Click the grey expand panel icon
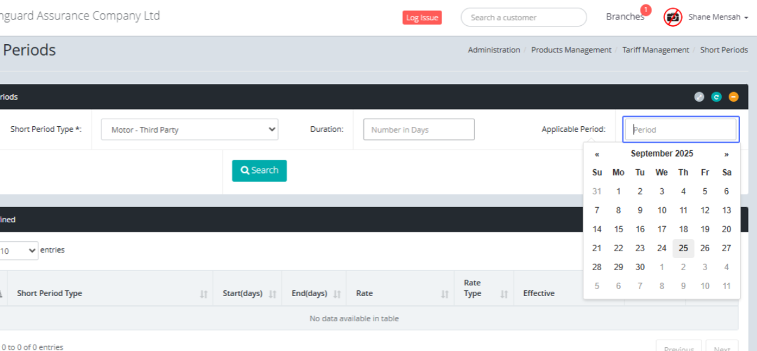 coord(699,97)
